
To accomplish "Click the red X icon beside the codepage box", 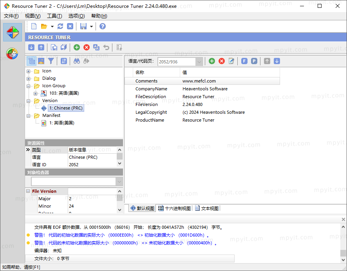I will (222, 61).
